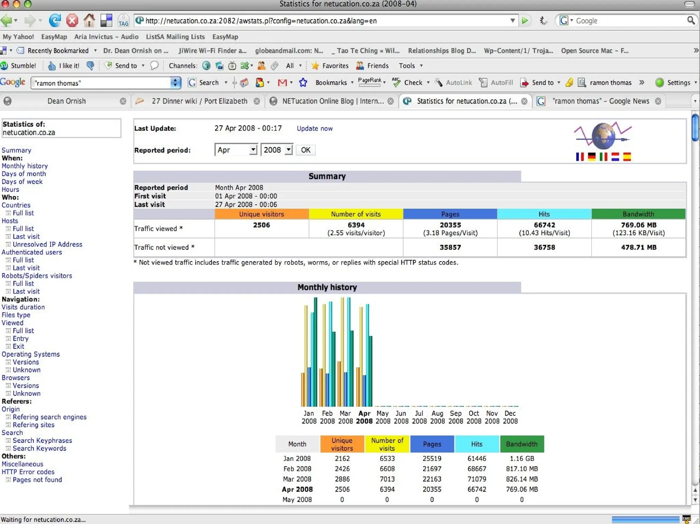Click the Google toolbar search field
700x524 pixels.
(x=101, y=83)
